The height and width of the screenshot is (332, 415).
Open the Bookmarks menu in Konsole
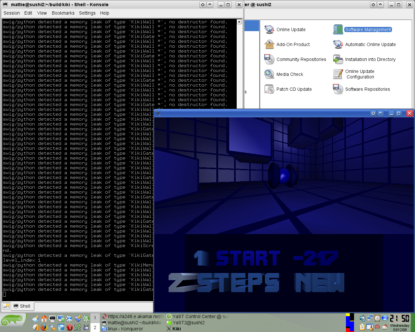[63, 13]
